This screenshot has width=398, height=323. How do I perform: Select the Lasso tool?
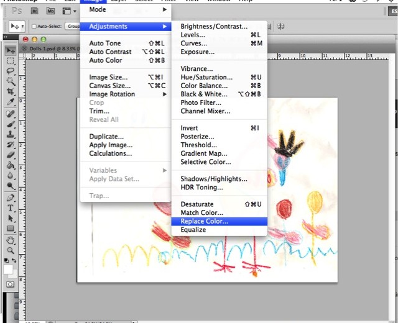[x=11, y=71]
